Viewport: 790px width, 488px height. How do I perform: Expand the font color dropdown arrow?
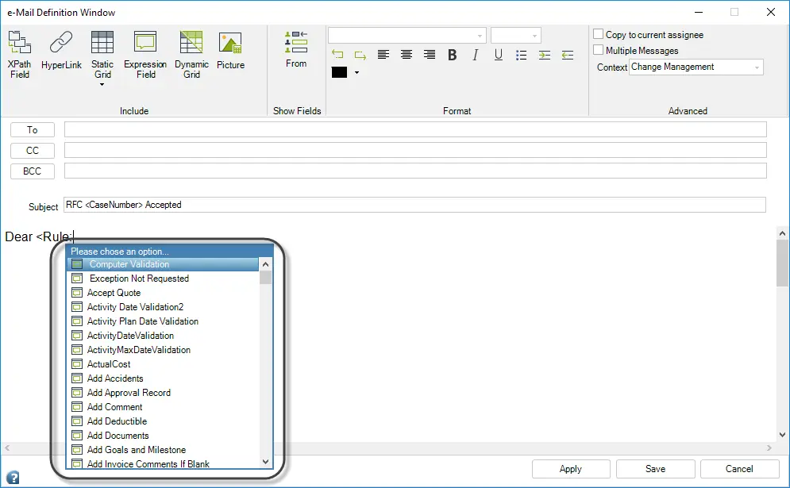coord(356,72)
